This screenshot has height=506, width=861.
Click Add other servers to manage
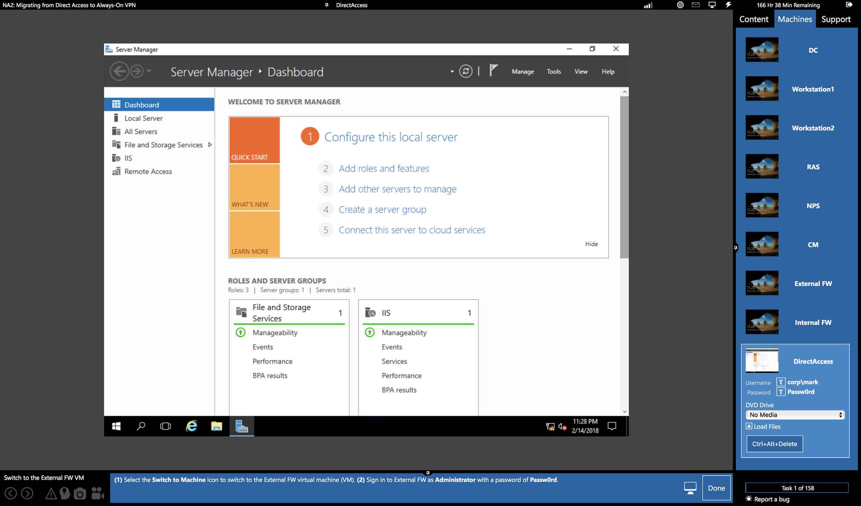[x=397, y=189]
